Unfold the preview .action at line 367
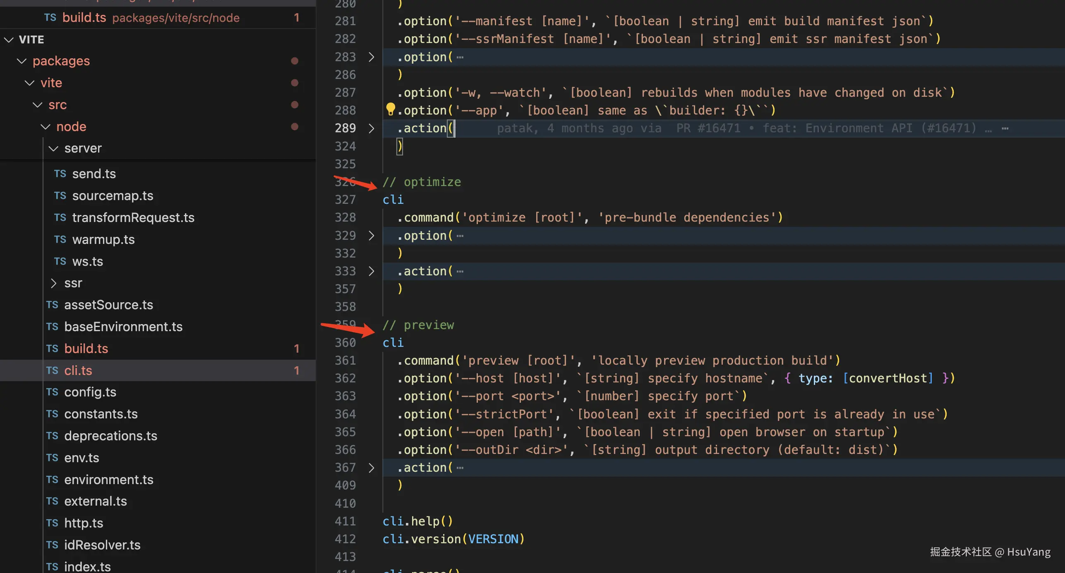The image size is (1065, 573). (x=371, y=468)
